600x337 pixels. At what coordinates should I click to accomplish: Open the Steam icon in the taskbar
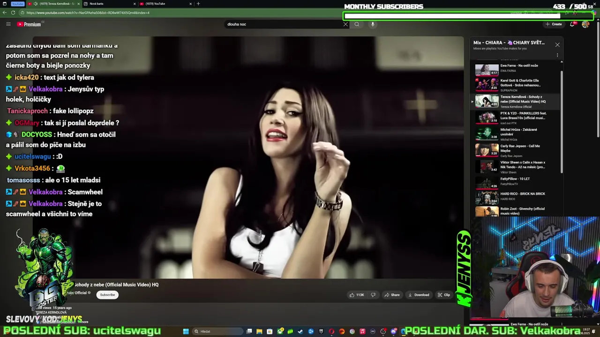(x=300, y=331)
